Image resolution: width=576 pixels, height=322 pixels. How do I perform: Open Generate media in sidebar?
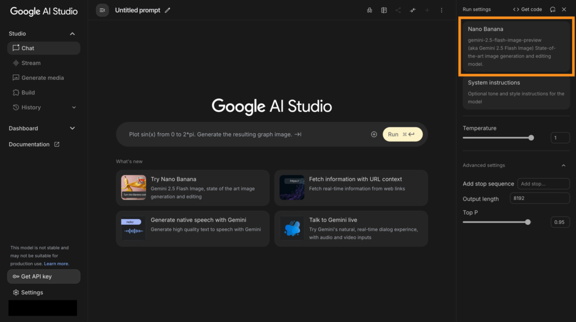click(44, 78)
